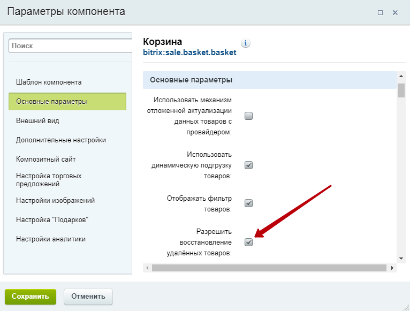Viewport: 410px width, 311px height.
Task: Select Основные параметры in sidebar
Action: (67, 101)
